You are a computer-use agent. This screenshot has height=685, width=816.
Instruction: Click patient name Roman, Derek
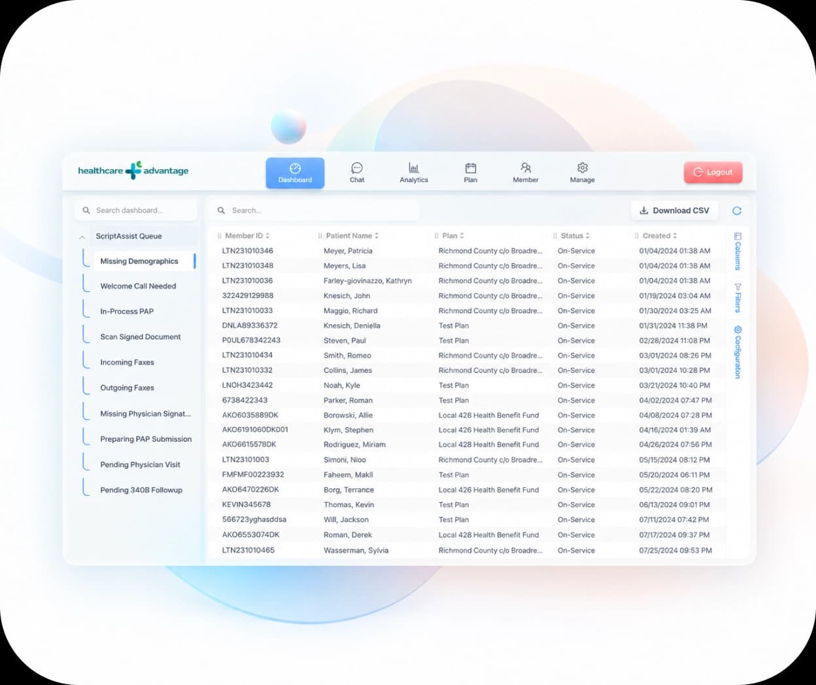point(348,535)
